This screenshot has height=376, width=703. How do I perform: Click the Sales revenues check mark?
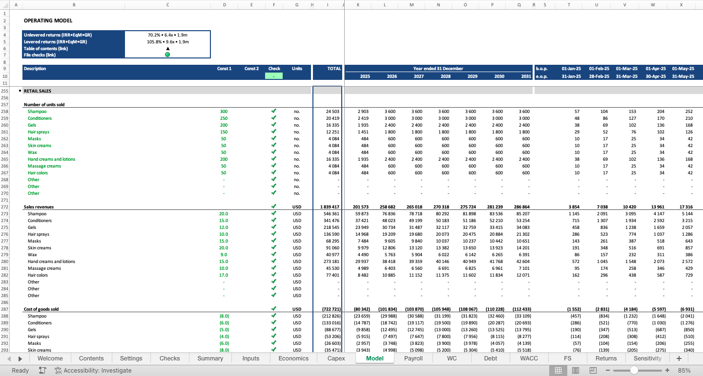[x=274, y=207]
